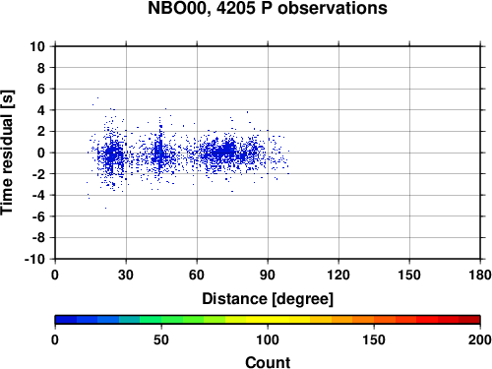Select the y-axis tick label '8'
The width and height of the screenshot is (492, 369).
[x=41, y=68]
